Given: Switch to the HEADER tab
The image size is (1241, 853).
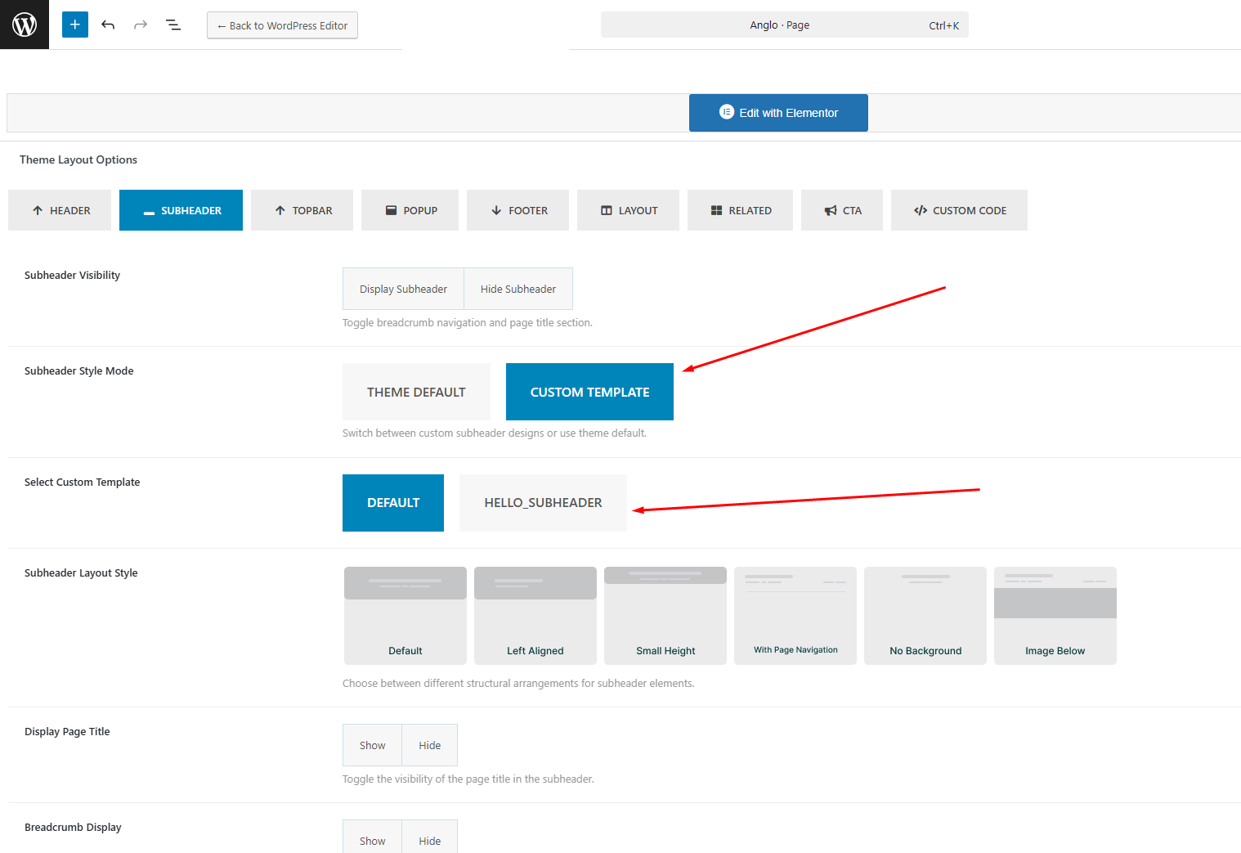Looking at the screenshot, I should coord(60,210).
